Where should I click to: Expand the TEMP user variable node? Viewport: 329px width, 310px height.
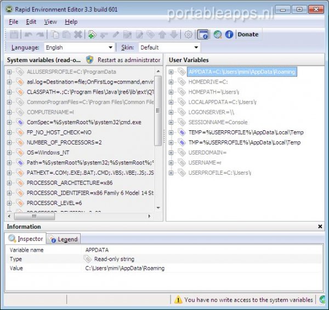point(171,132)
